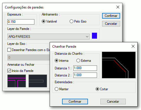141x110 pixels.
Task: Close the Configurações de paredes dialog
Action: click(x=118, y=7)
